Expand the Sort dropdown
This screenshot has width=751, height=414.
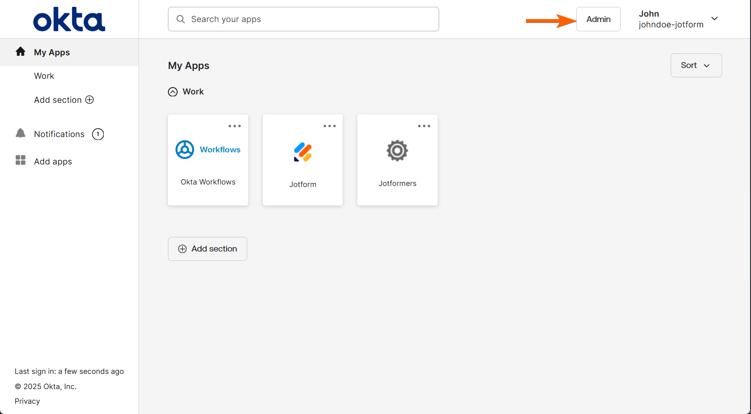point(696,66)
